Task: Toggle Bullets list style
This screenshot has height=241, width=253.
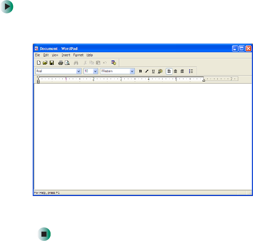Action: [x=191, y=71]
